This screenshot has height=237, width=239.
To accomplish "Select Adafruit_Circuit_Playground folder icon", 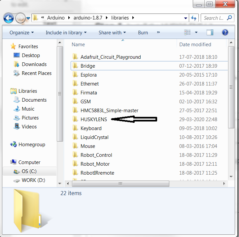I will pyautogui.click(x=75, y=57).
